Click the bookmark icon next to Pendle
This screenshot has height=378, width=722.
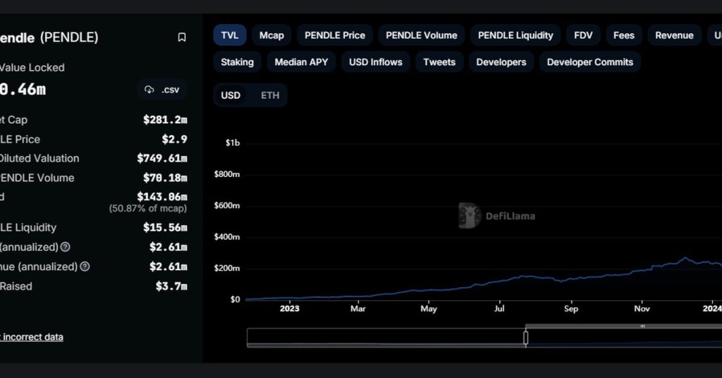[182, 37]
